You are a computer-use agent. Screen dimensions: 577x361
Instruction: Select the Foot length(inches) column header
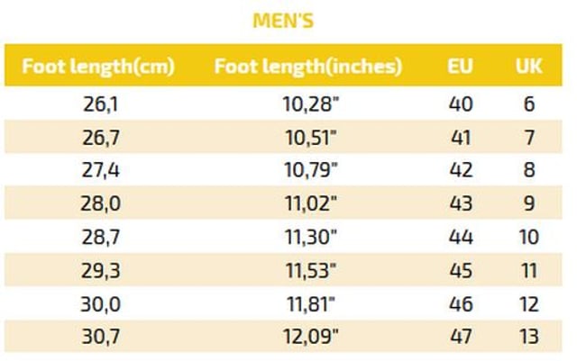(308, 67)
